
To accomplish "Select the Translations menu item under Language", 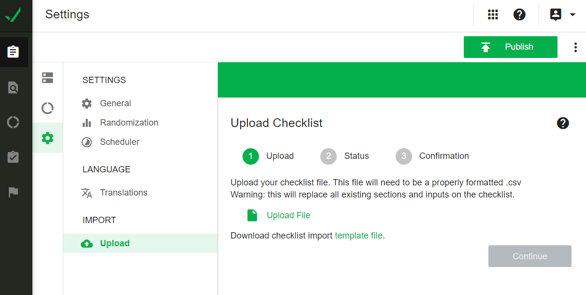I will (x=123, y=192).
